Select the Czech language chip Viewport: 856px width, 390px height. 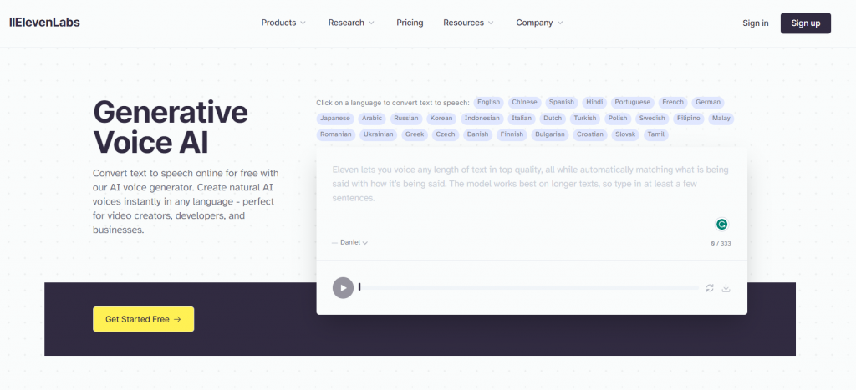coord(446,134)
